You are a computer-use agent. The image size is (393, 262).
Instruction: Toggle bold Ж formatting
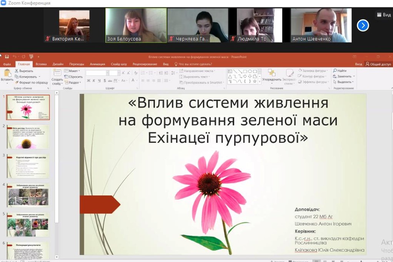pos(88,80)
